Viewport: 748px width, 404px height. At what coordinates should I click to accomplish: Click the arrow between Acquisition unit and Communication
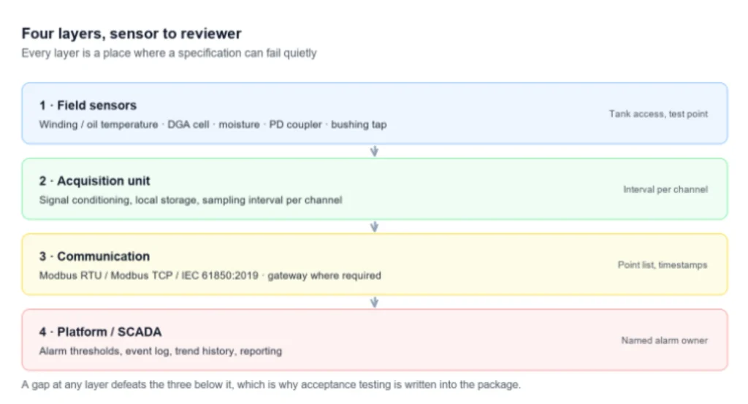tap(375, 226)
